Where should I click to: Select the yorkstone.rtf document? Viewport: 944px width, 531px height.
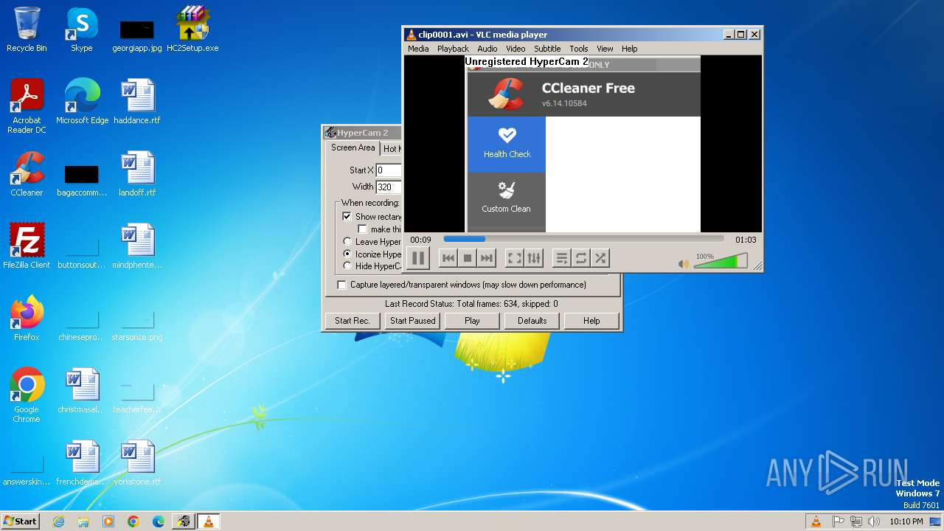tap(137, 463)
